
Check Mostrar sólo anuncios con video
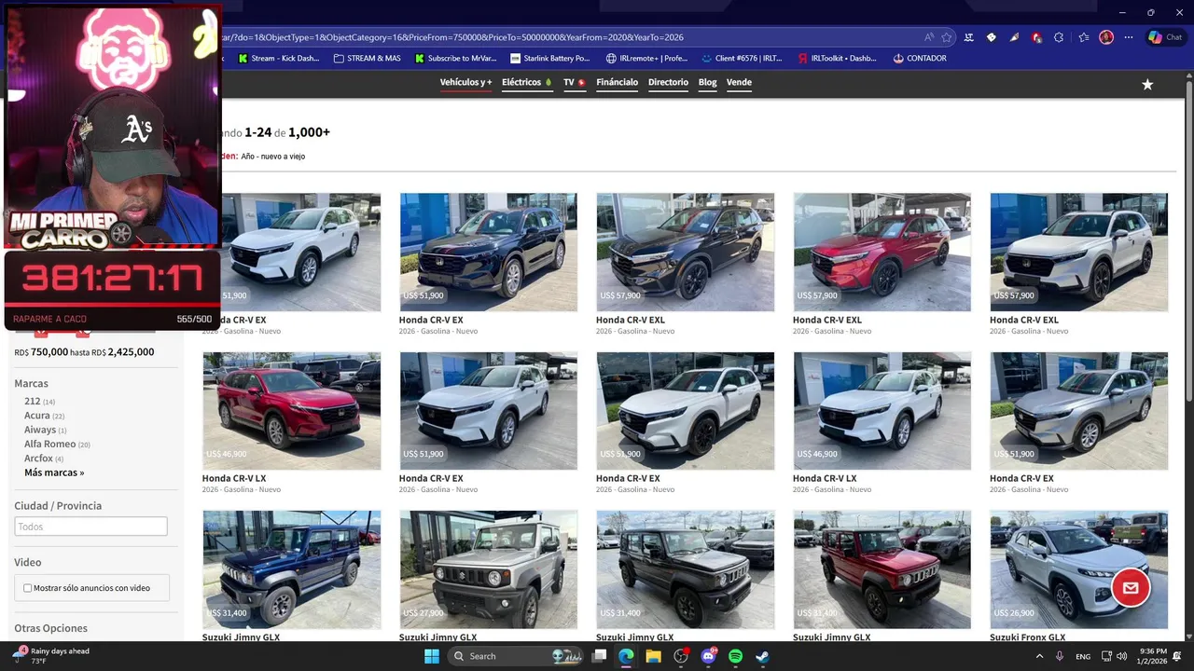[28, 588]
